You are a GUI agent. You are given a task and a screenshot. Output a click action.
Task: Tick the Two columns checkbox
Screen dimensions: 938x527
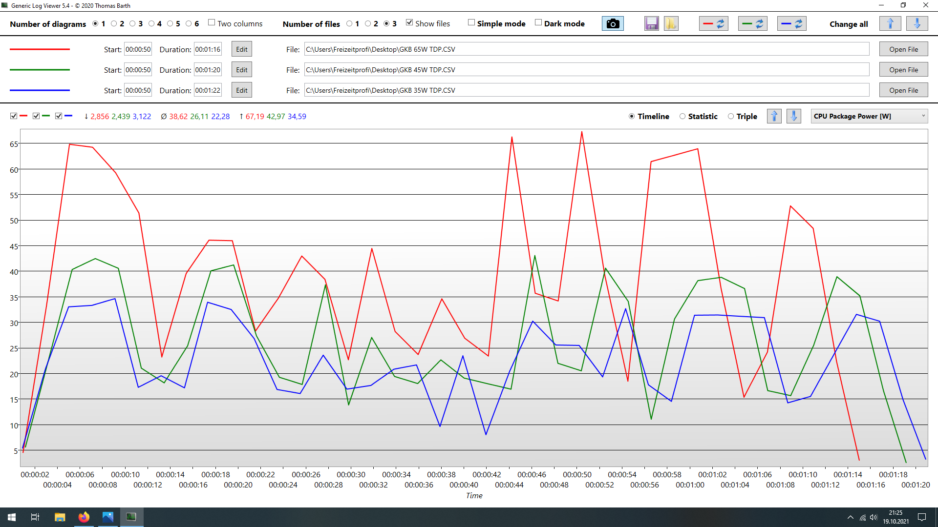tap(212, 23)
